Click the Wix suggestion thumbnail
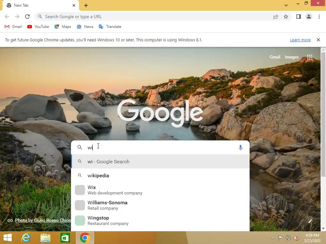Screen dimensions: 326x244 (x=80, y=190)
